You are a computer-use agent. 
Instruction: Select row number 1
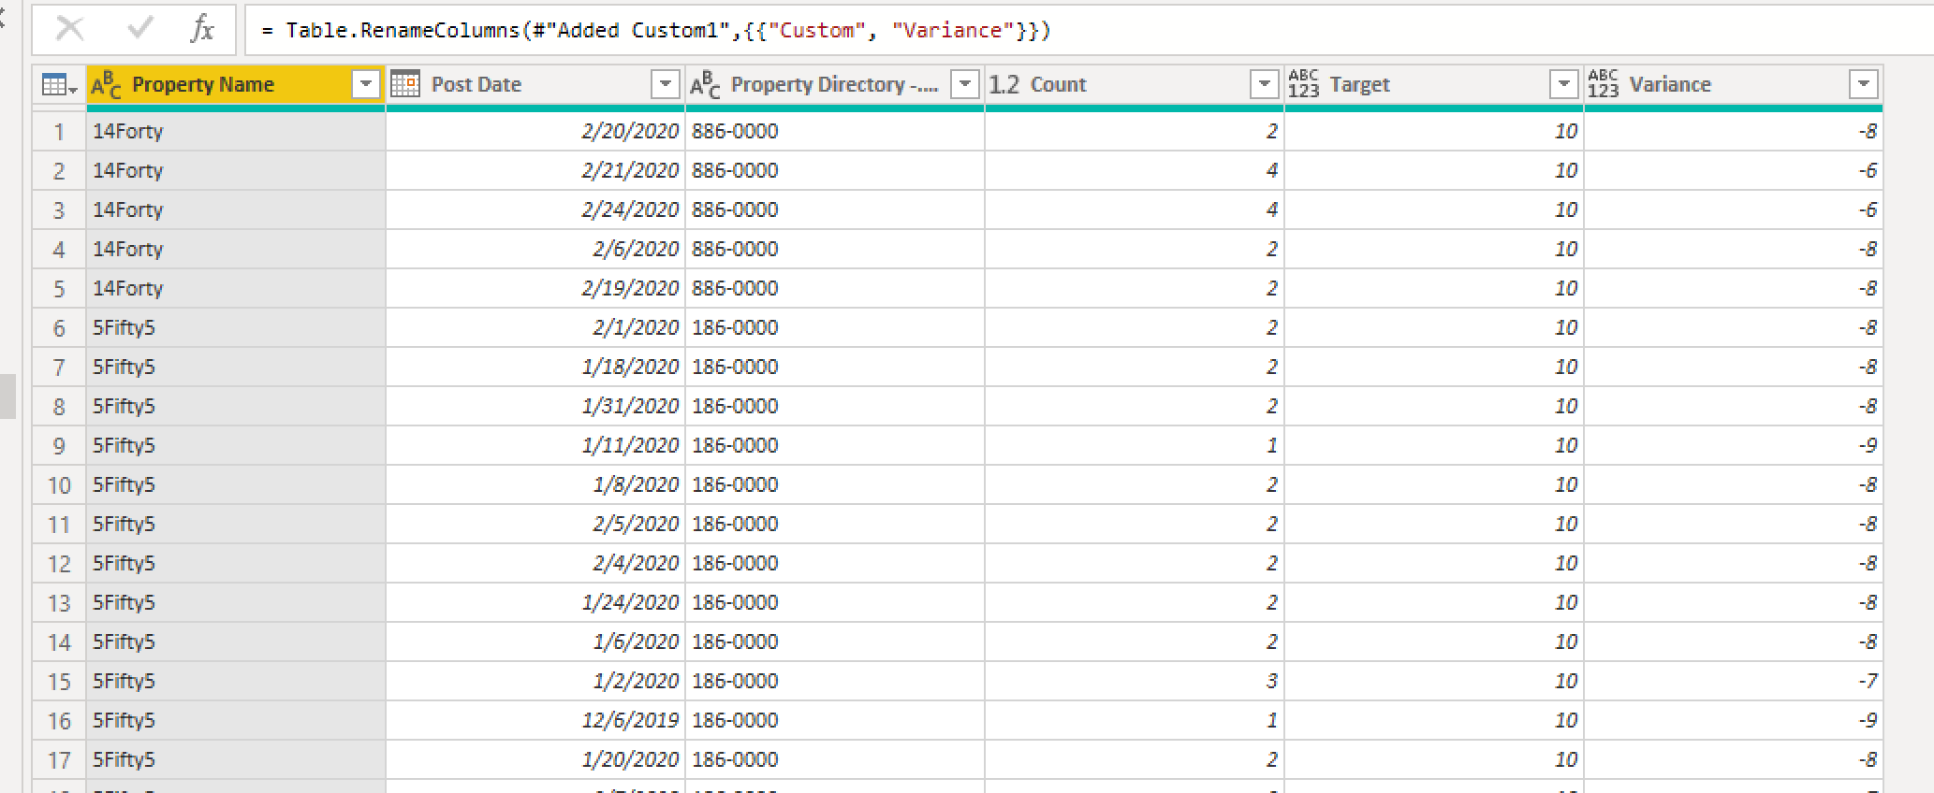point(59,132)
